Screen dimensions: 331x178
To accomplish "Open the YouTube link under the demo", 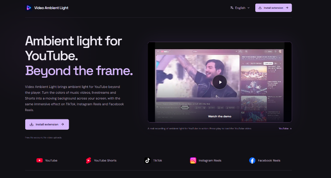I will pyautogui.click(x=285, y=128).
